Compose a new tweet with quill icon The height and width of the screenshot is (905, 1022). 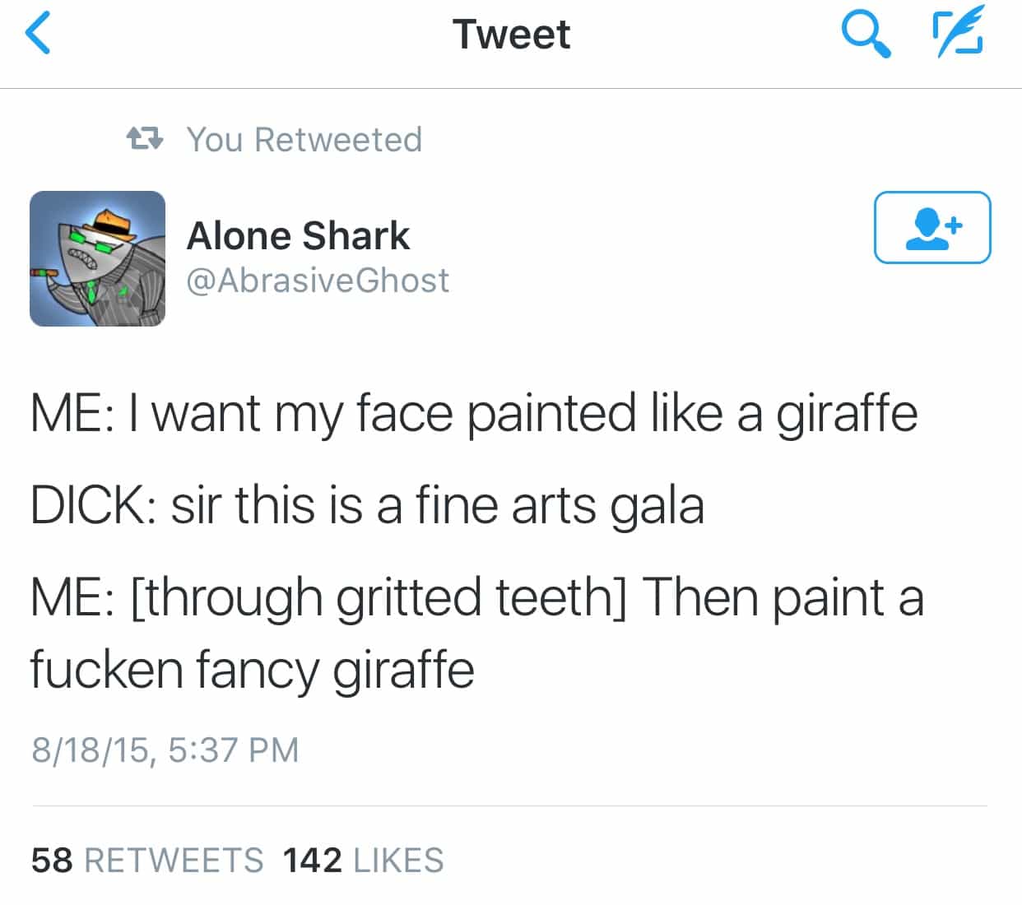click(958, 33)
